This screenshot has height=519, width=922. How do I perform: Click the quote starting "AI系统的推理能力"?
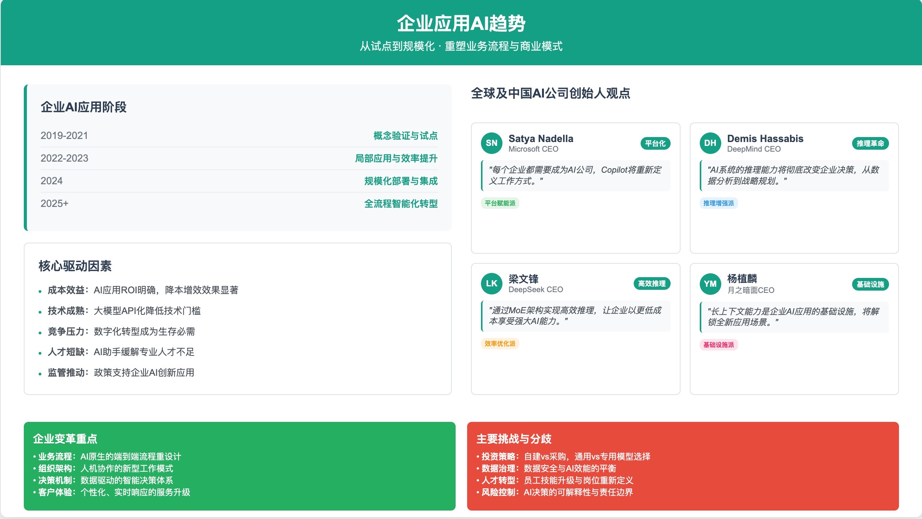794,175
